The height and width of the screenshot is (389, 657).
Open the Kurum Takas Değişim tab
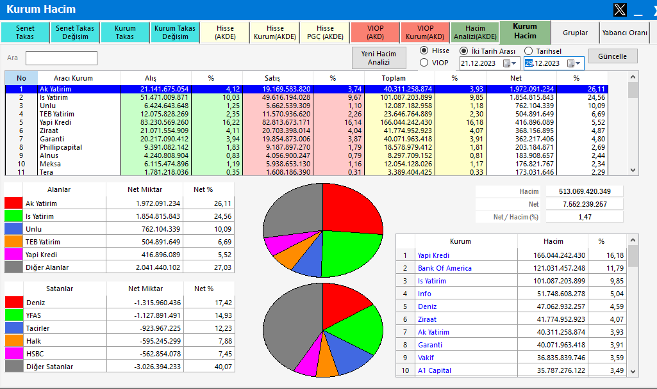(x=175, y=33)
